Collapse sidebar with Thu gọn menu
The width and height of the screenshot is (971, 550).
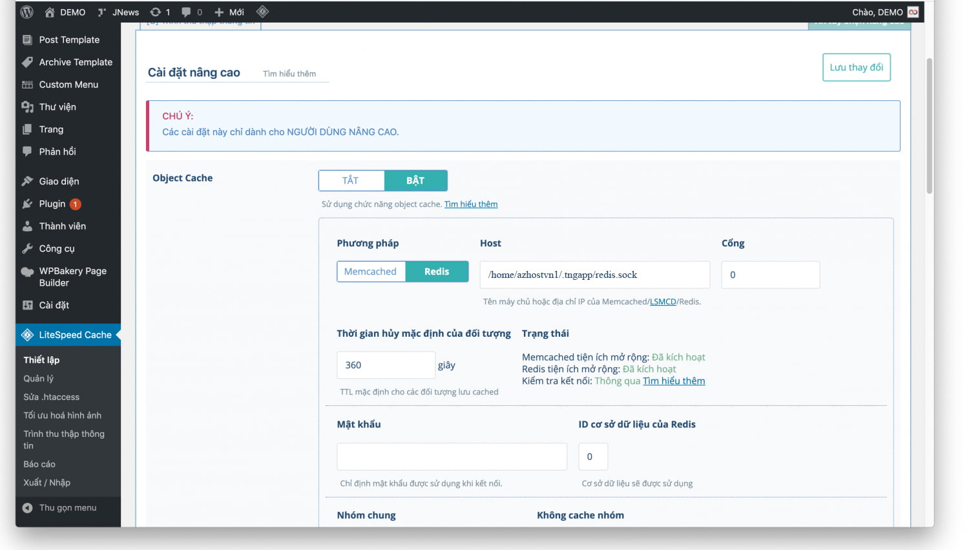tap(67, 507)
